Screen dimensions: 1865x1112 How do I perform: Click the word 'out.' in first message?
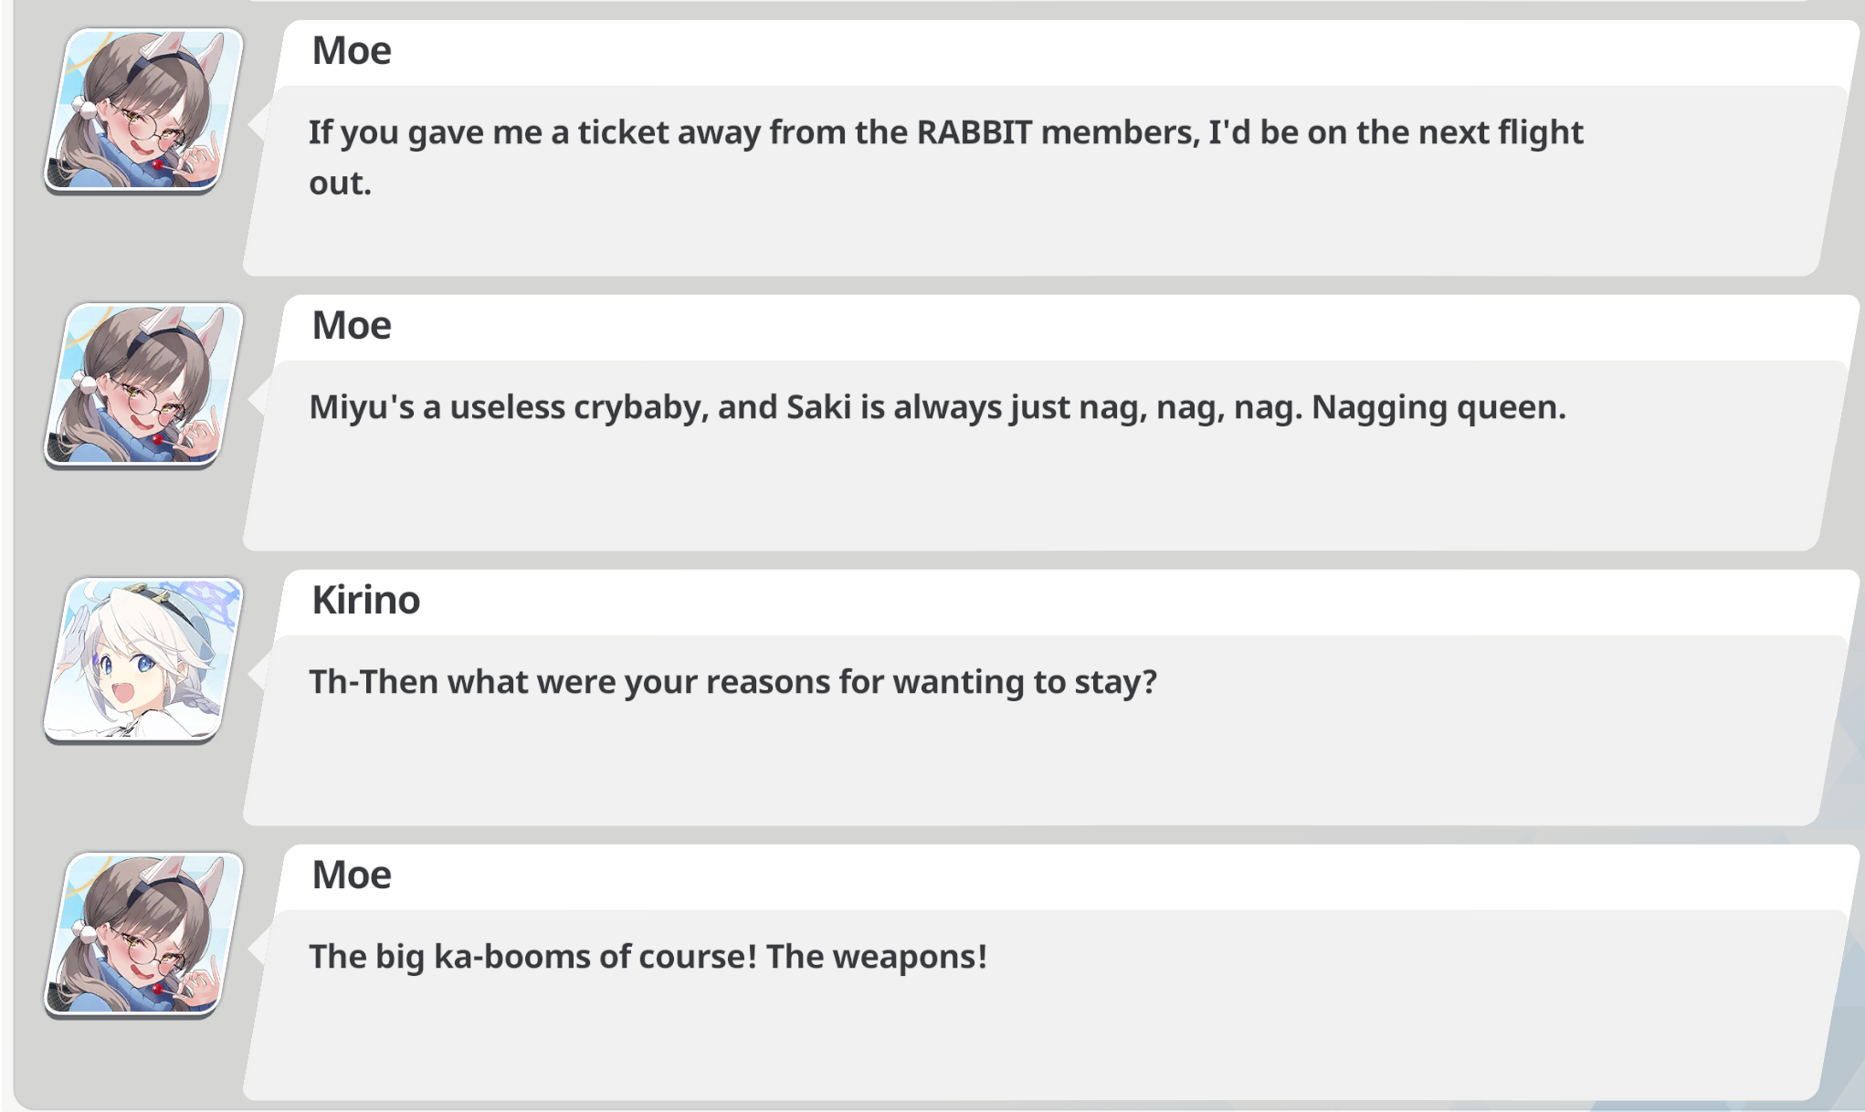click(x=340, y=184)
